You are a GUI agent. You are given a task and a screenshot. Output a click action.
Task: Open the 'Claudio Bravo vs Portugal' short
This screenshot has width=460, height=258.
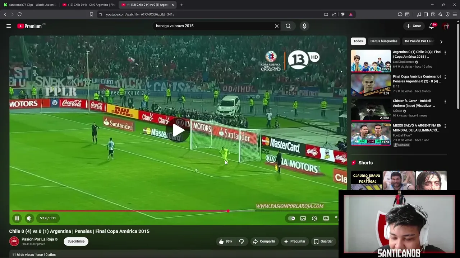click(366, 180)
